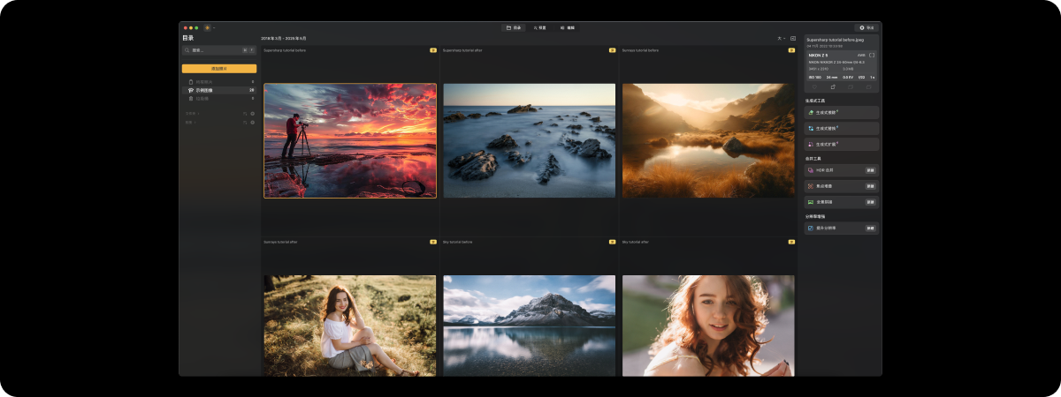The image size is (1061, 397).
Task: Open the 生成式替换 tool
Action: pos(842,128)
